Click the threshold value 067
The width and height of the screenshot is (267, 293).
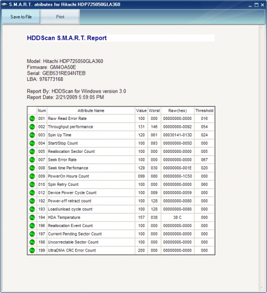pyautogui.click(x=204, y=160)
